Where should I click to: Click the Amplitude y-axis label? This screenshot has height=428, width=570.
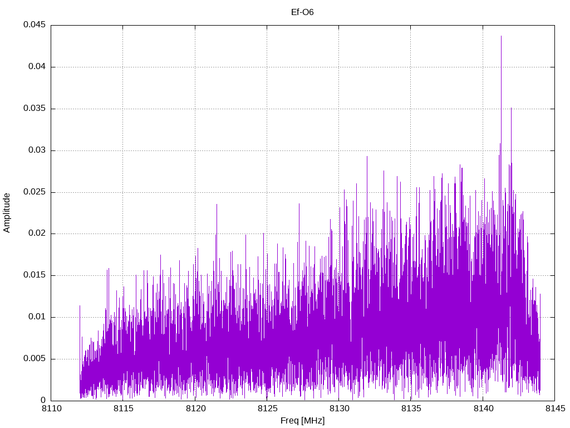coord(7,213)
